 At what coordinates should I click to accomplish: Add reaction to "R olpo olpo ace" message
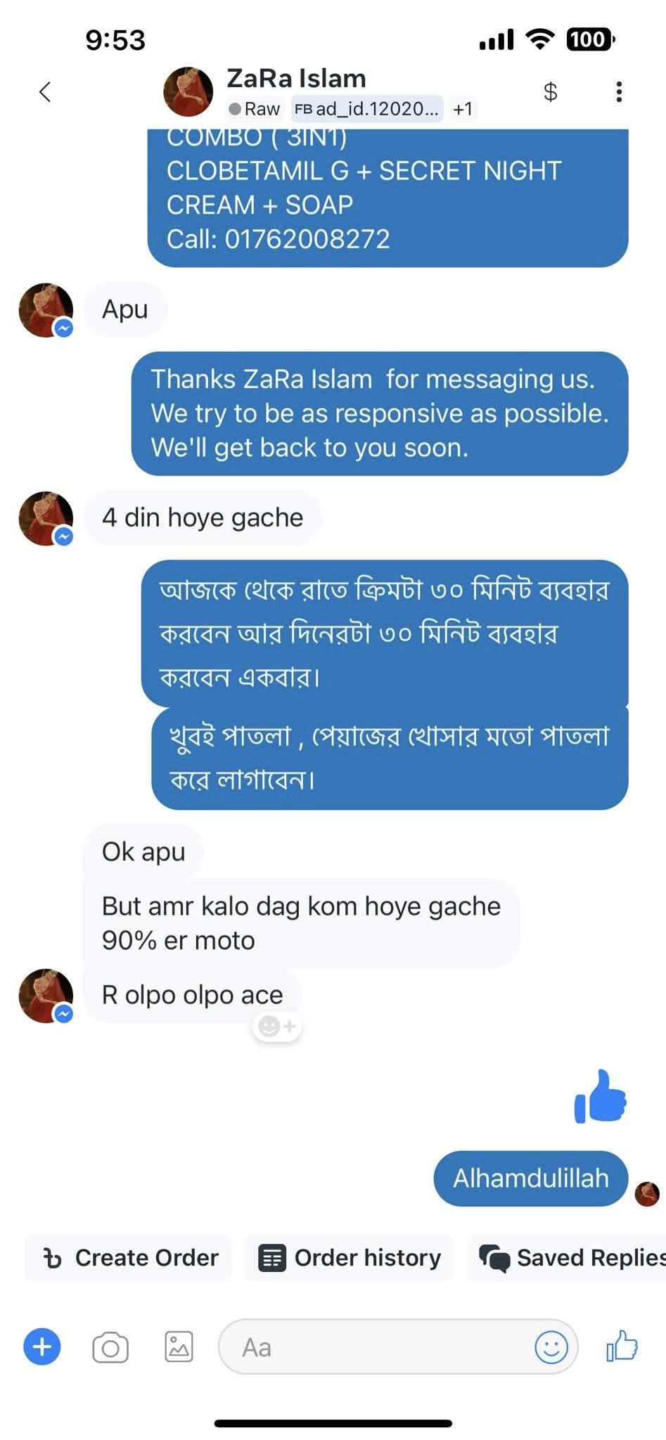[x=278, y=1027]
